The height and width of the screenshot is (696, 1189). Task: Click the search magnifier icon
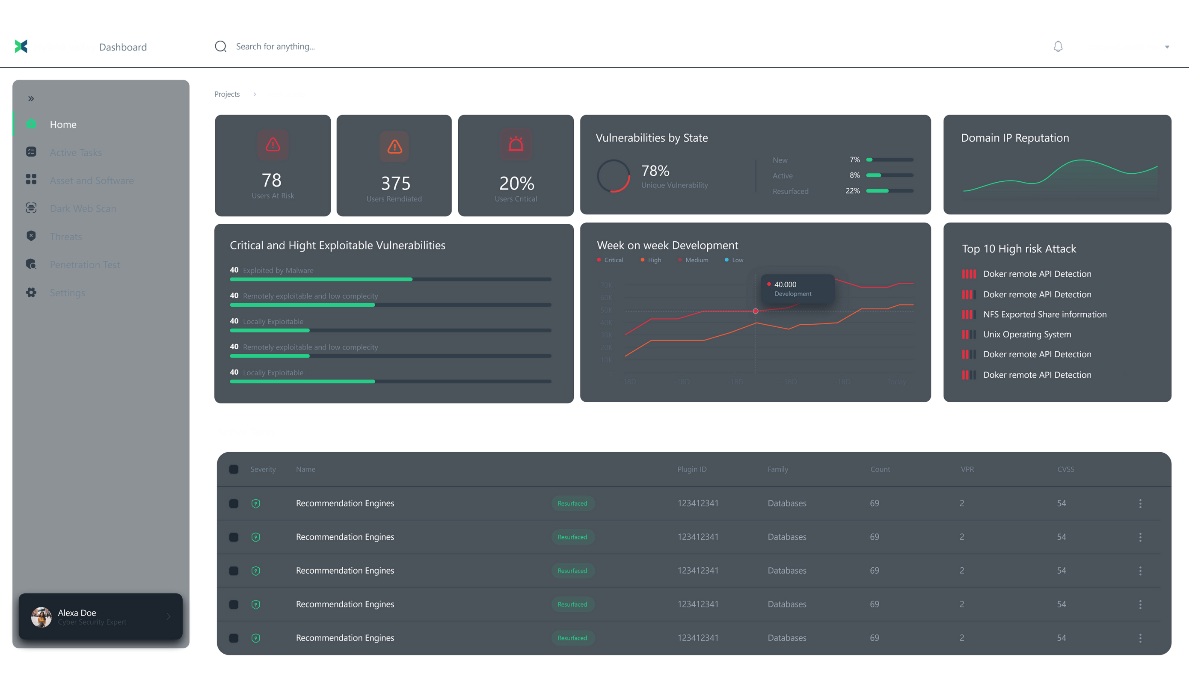[220, 46]
